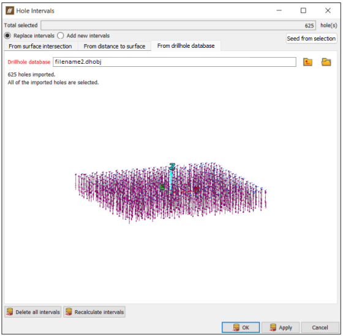
Task: Click the Hole Intervals app icon in title bar
Action: click(10, 11)
